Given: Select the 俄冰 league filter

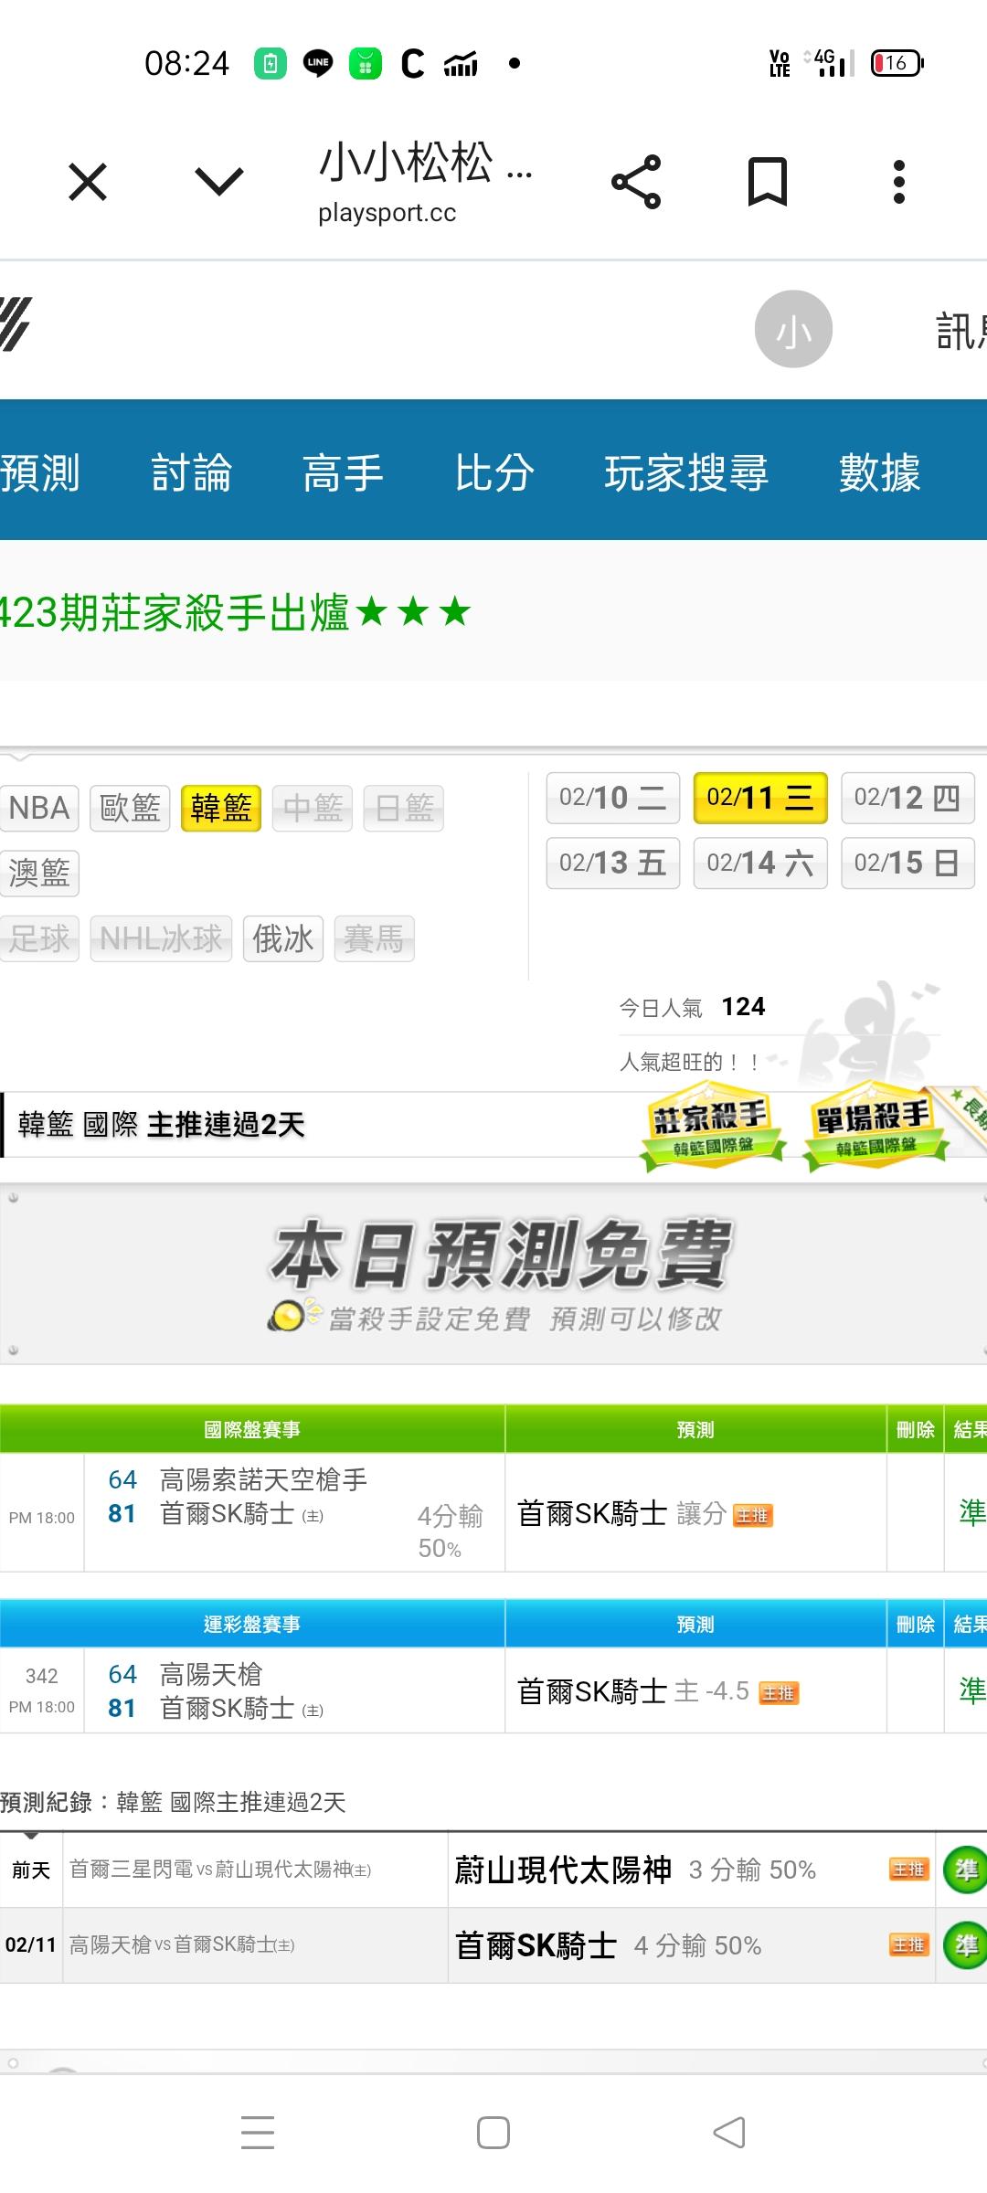Looking at the screenshot, I should [x=282, y=938].
